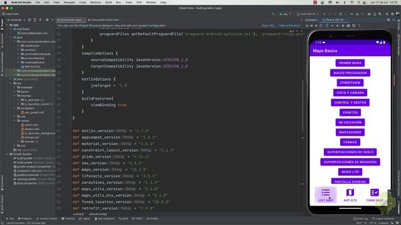The image size is (401, 225).
Task: Click the emulator volume up icon
Action: click(x=311, y=26)
